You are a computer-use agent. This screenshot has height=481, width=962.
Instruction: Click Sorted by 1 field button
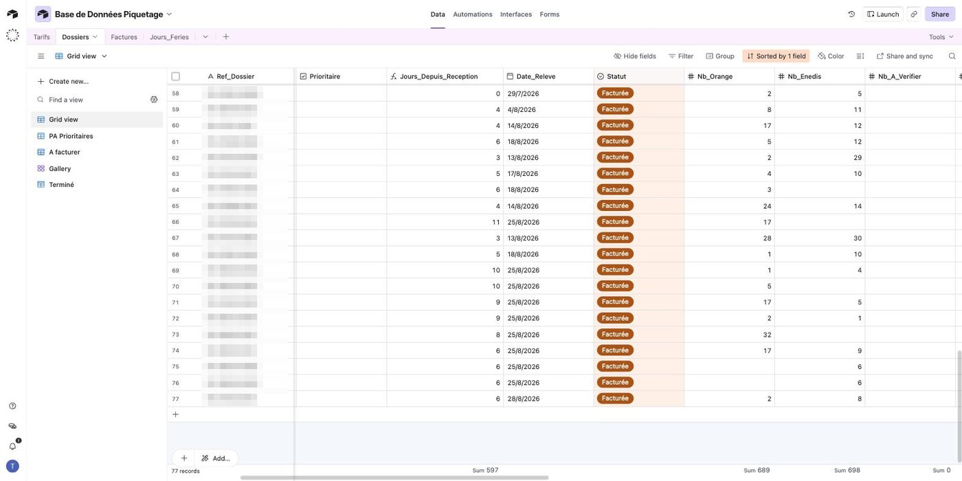776,56
